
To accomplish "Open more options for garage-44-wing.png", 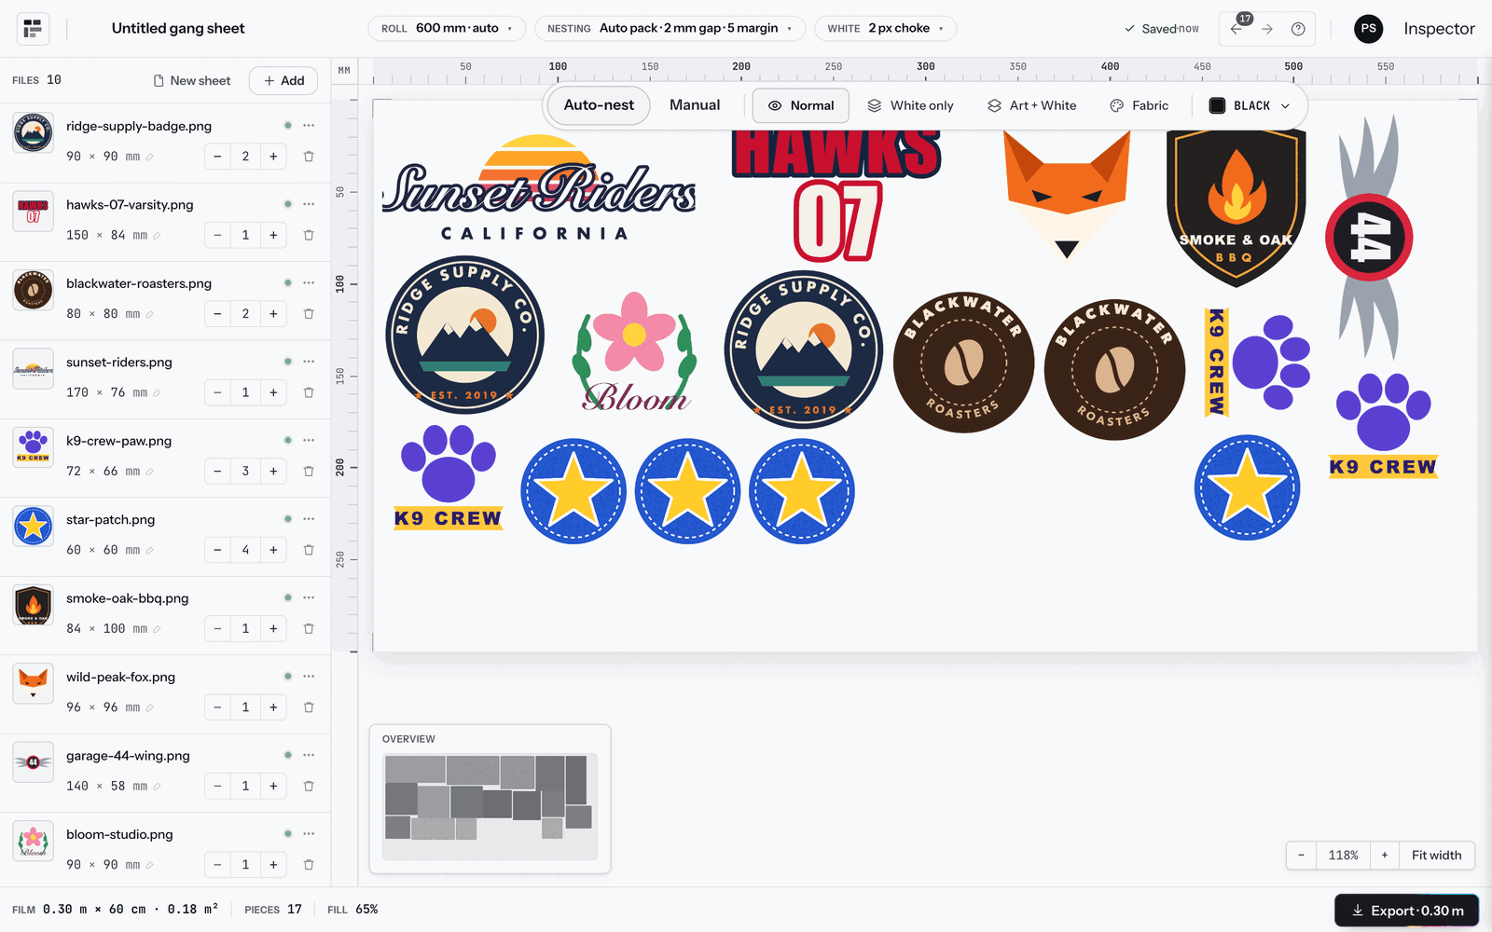I will 309,755.
